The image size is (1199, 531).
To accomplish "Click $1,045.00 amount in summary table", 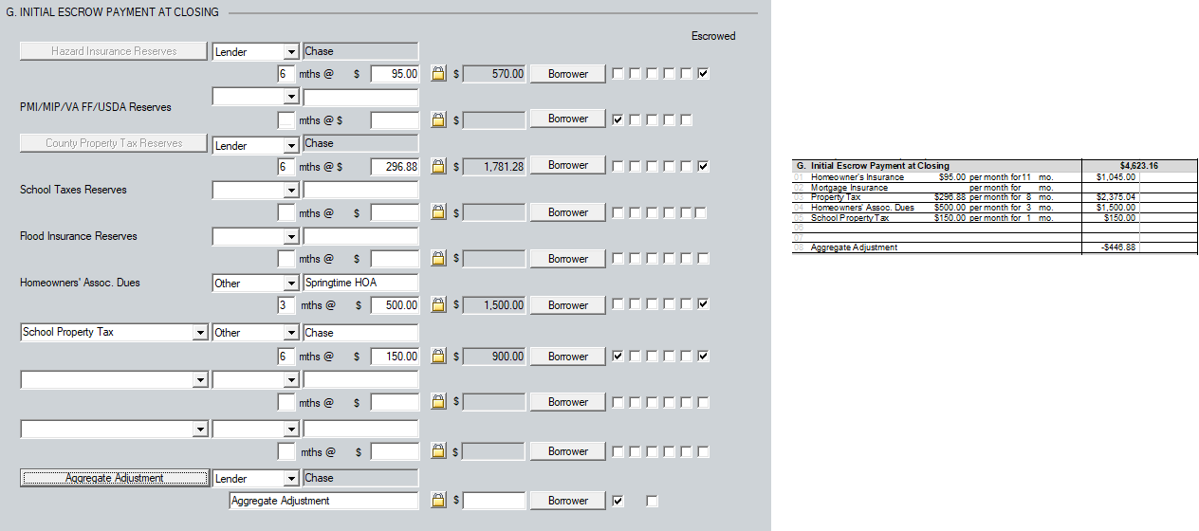I will 1116,177.
